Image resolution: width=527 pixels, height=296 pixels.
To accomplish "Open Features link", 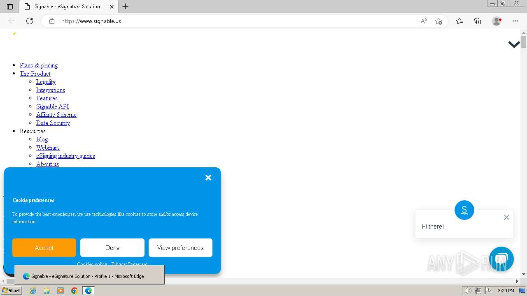I will tap(47, 98).
